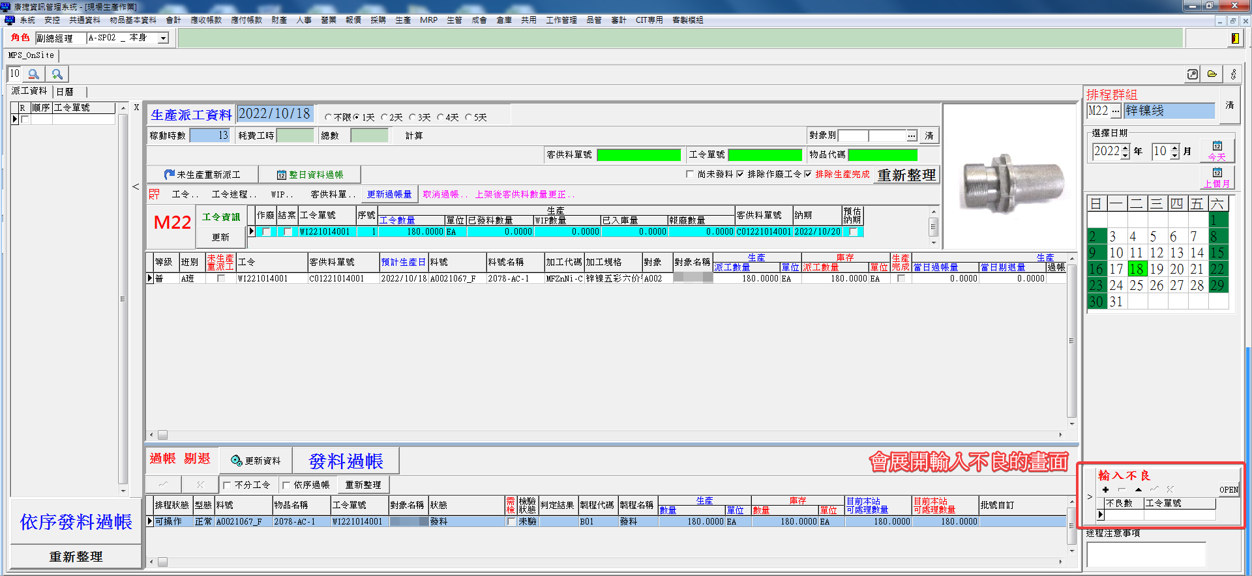Switch to the 日曆 tab
Screen dimensions: 1252x576
click(65, 92)
